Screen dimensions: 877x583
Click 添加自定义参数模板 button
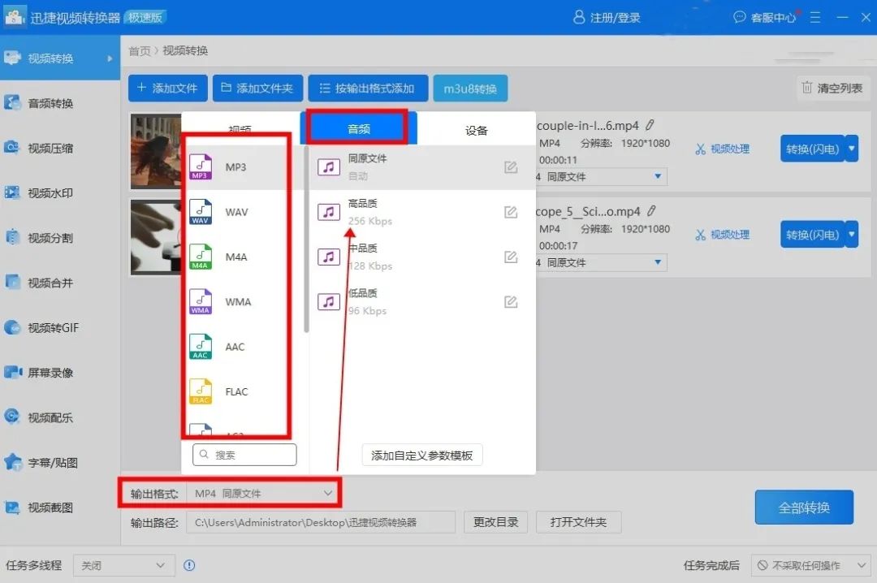click(421, 456)
